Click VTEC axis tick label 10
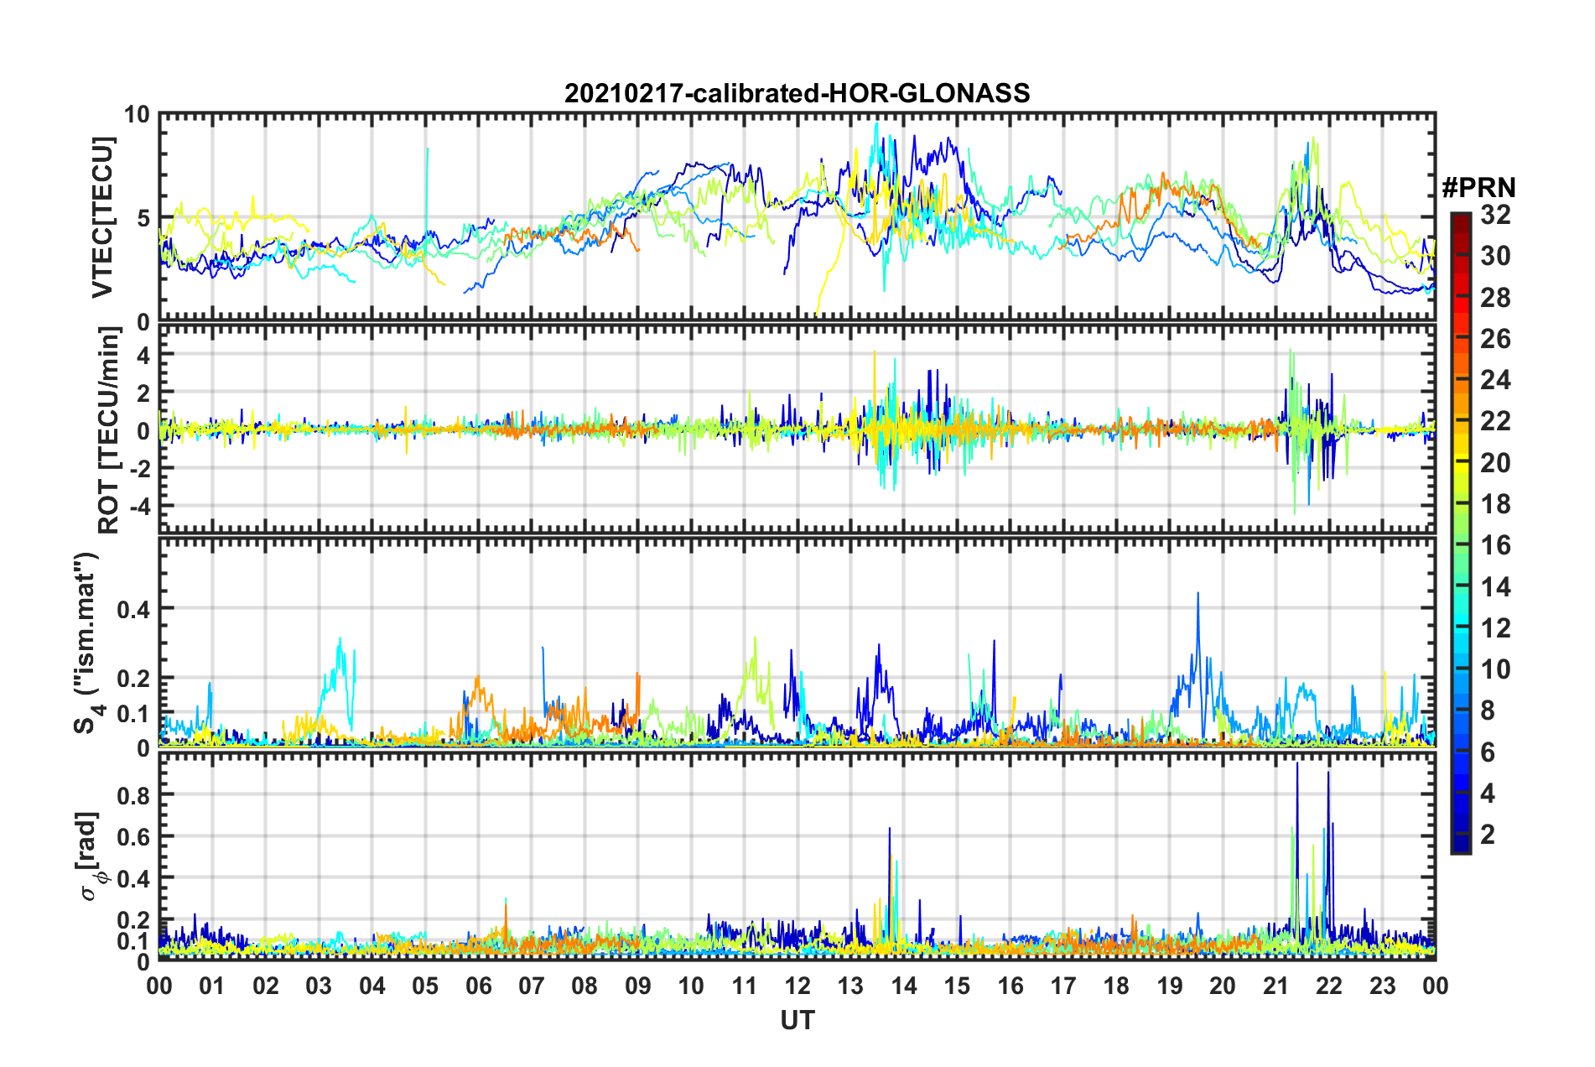1595x1067 pixels. coord(137,115)
